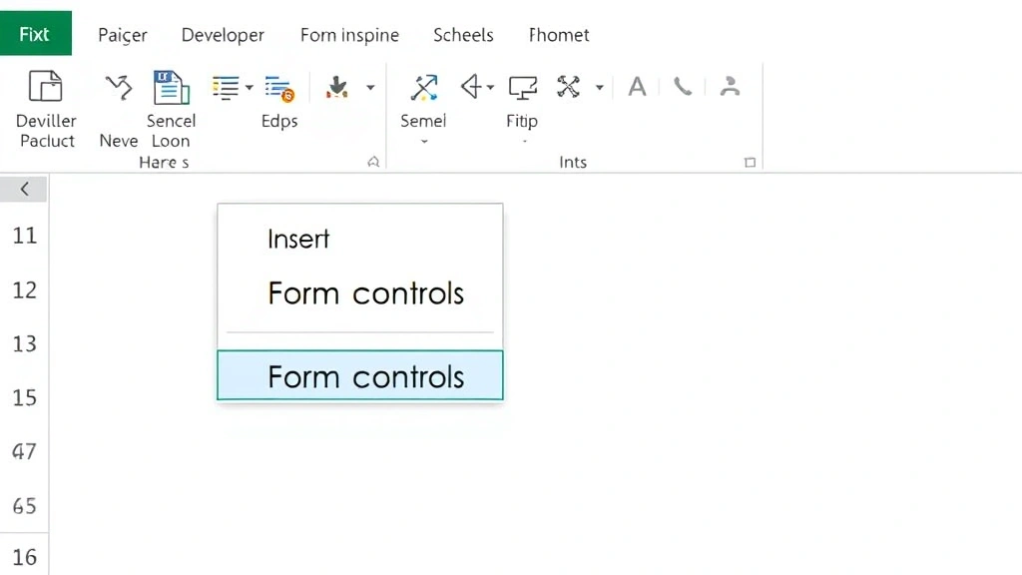1022x575 pixels.
Task: Open the Ints group dialog launcher
Action: 750,161
